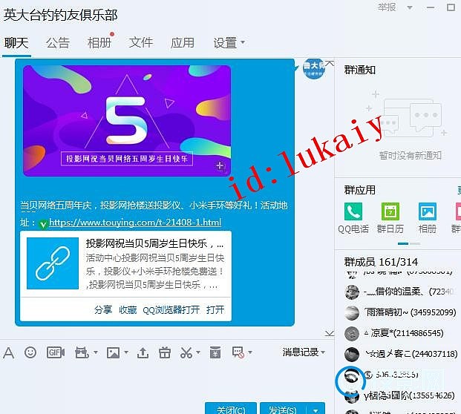Click the group name 英大台钓钓友俱乐部
The height and width of the screenshot is (414, 461).
pos(61,15)
